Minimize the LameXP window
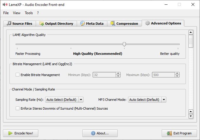200x140 pixels. tap(166, 5)
